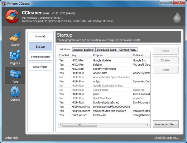Click the CCleaner.com title text
The image size is (187, 143).
click(x=36, y=13)
